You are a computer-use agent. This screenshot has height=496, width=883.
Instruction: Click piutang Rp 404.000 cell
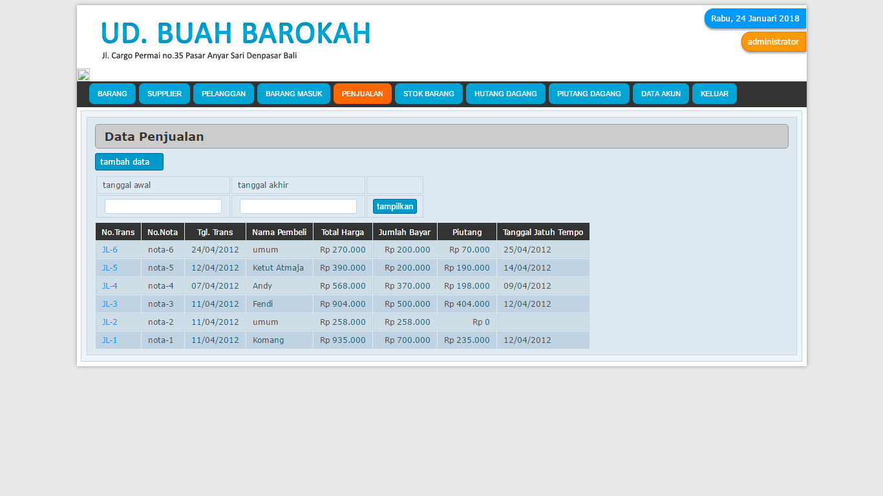(x=467, y=304)
